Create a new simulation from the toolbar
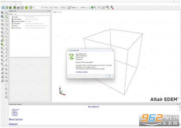This screenshot has width=181, height=128. [x=15, y=8]
